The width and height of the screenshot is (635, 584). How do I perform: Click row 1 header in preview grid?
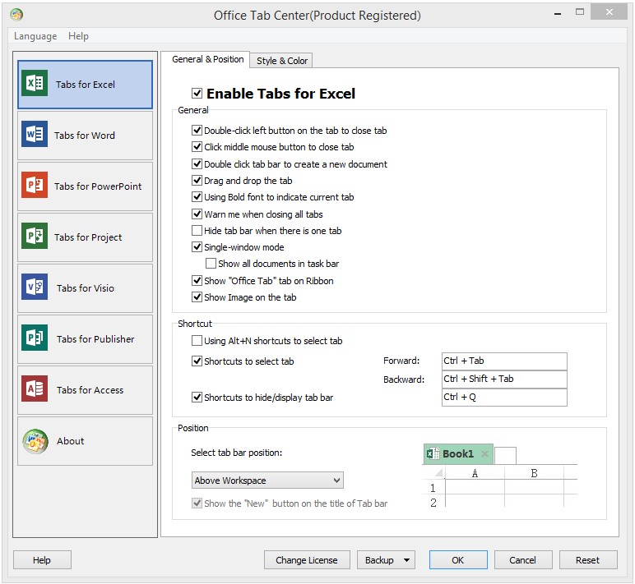pyautogui.click(x=433, y=488)
